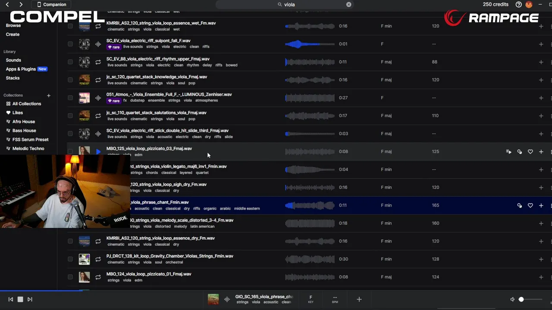Add the now-playing sample with player plus

pyautogui.click(x=359, y=299)
